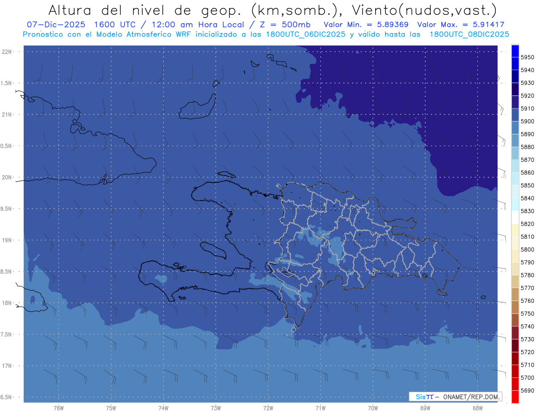Click the white legend swatch between 5830 and 5820

pos(515,217)
